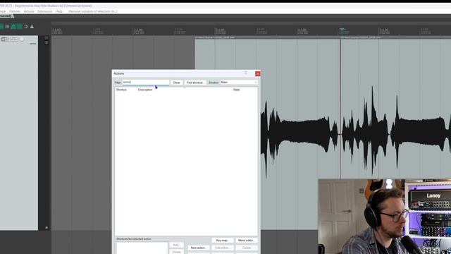Toggle the ripple editing toolbar icon
451x254 pixels.
tap(20, 27)
